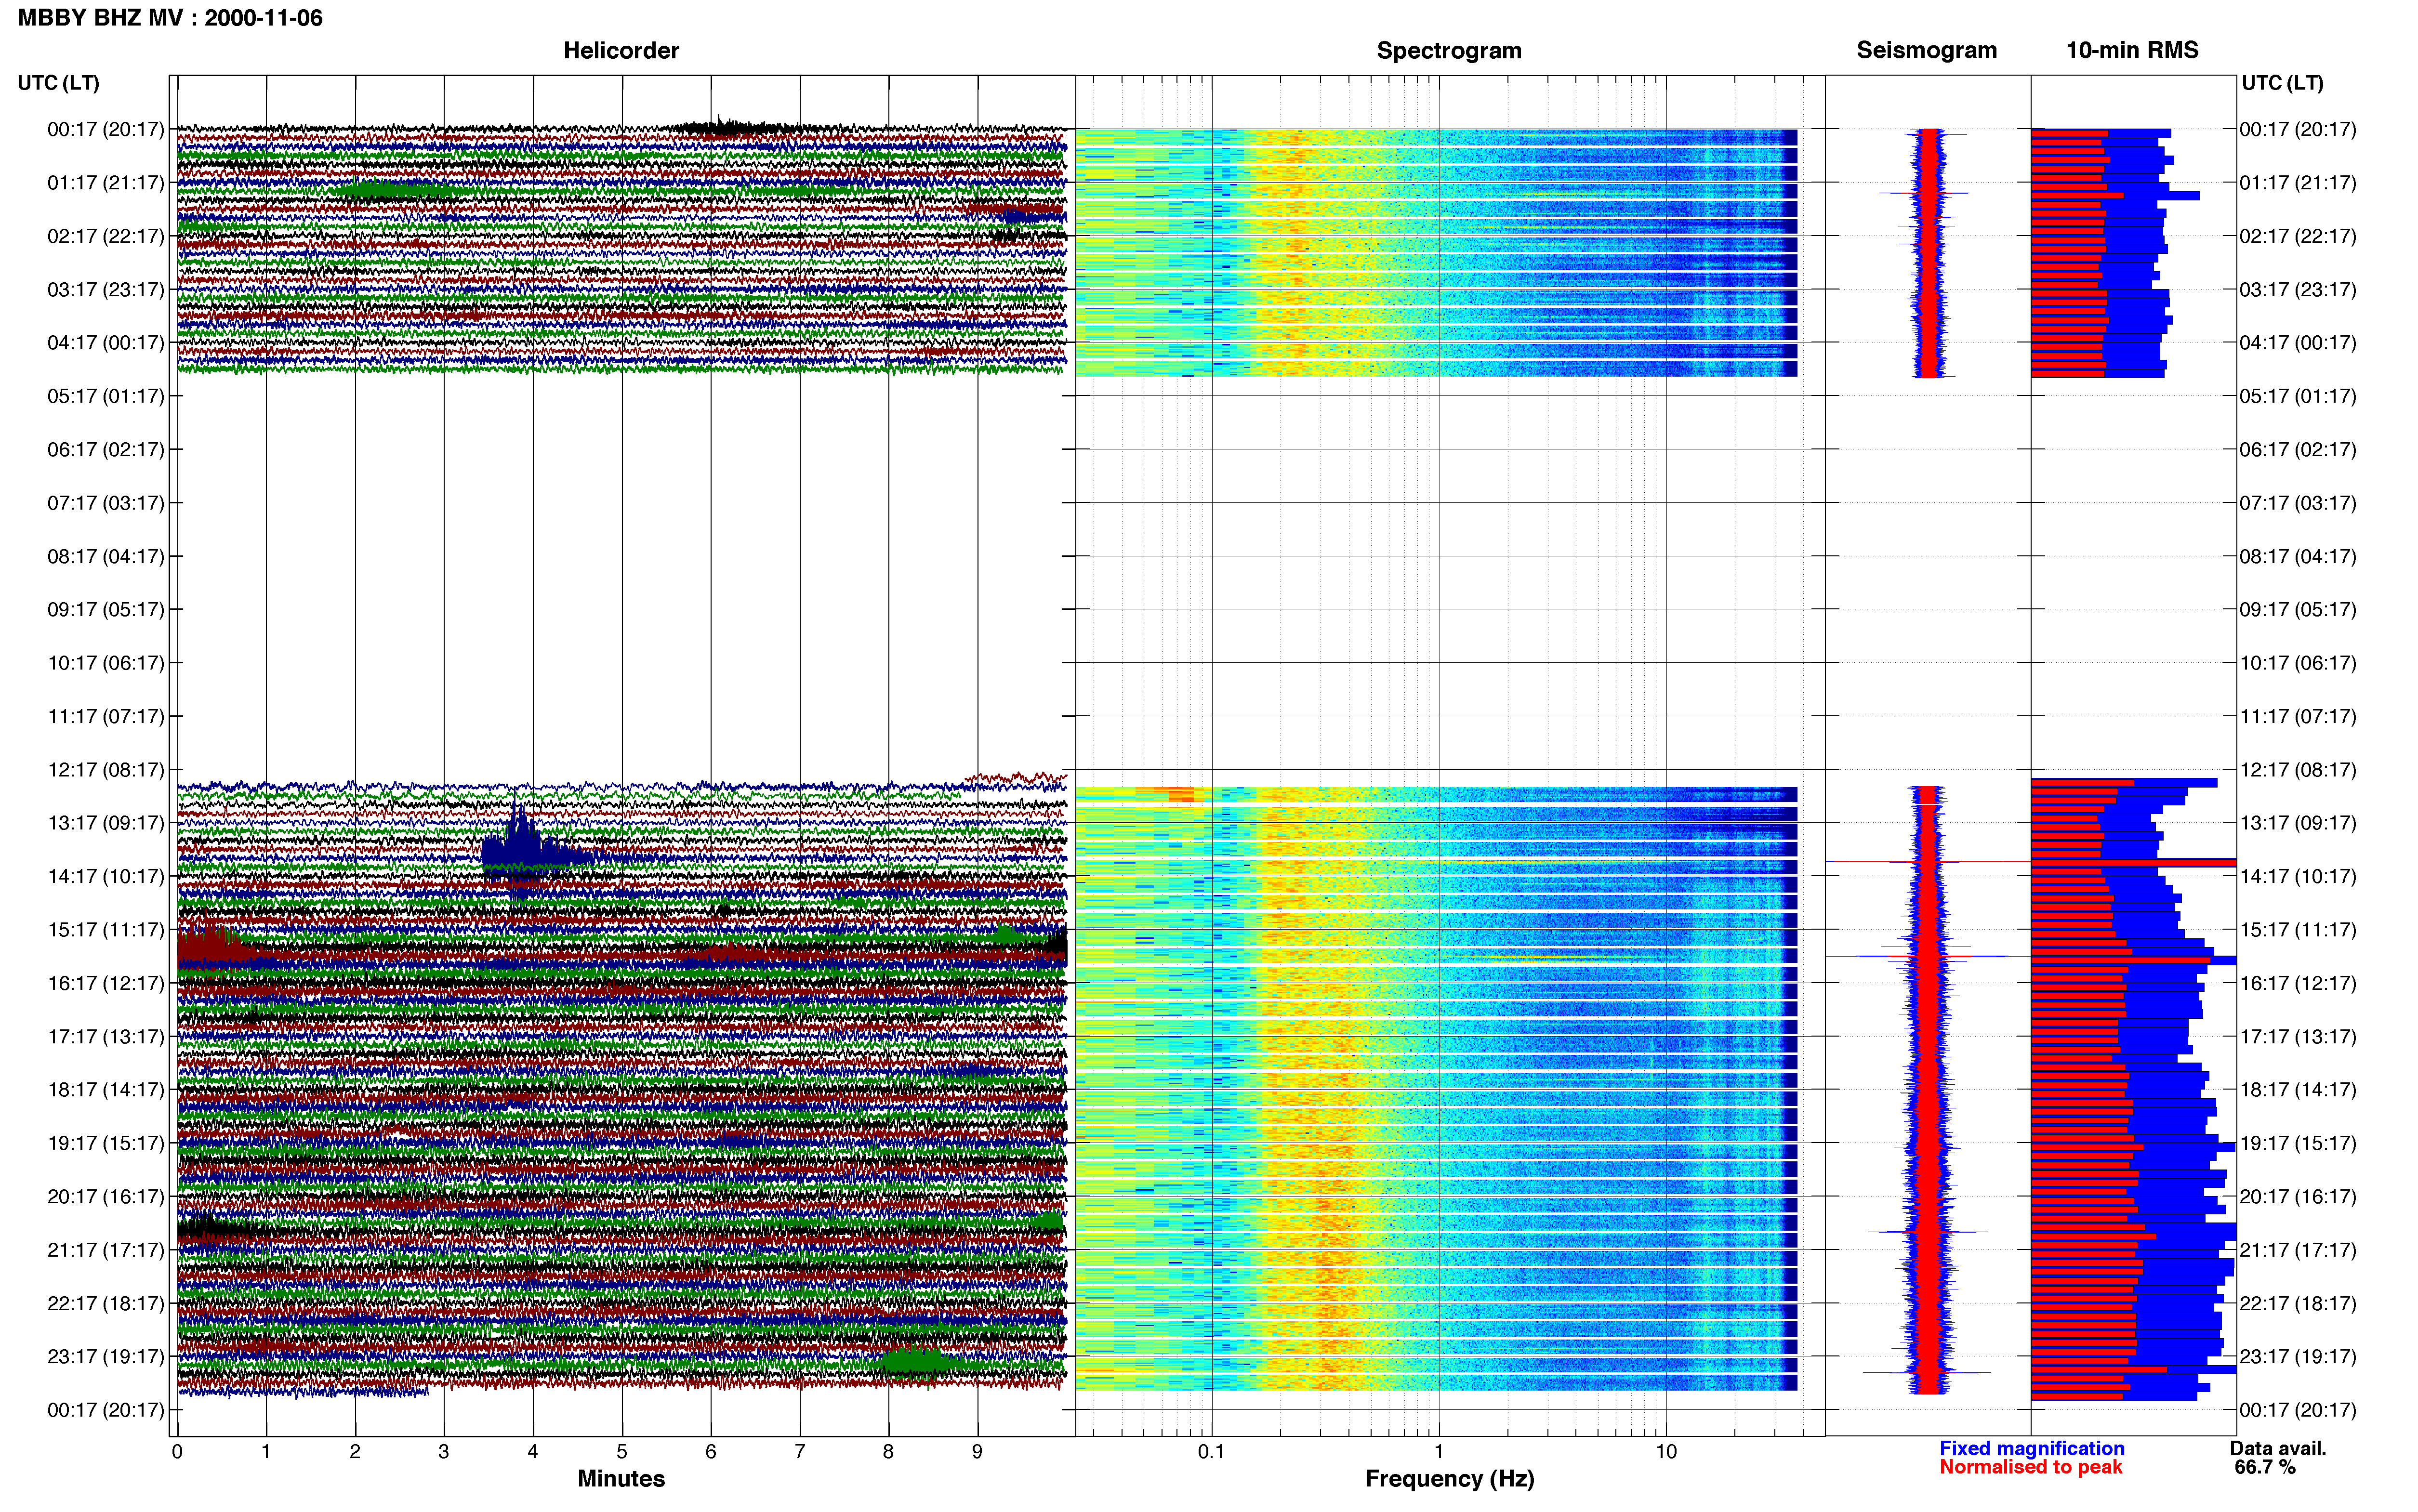Viewport: 2418px width, 1512px height.
Task: Click left time label '01:17 (21:17)'
Action: point(106,183)
